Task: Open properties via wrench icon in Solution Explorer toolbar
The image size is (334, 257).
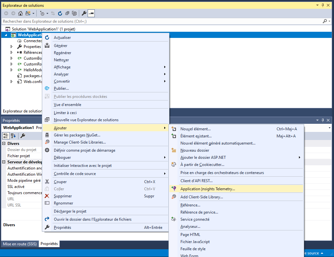Action: click(84, 13)
